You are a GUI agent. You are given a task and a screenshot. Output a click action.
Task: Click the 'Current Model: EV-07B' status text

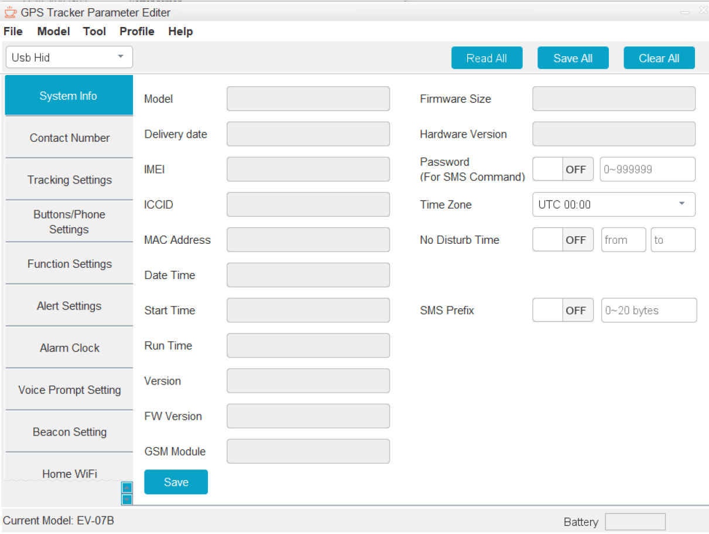click(x=59, y=520)
